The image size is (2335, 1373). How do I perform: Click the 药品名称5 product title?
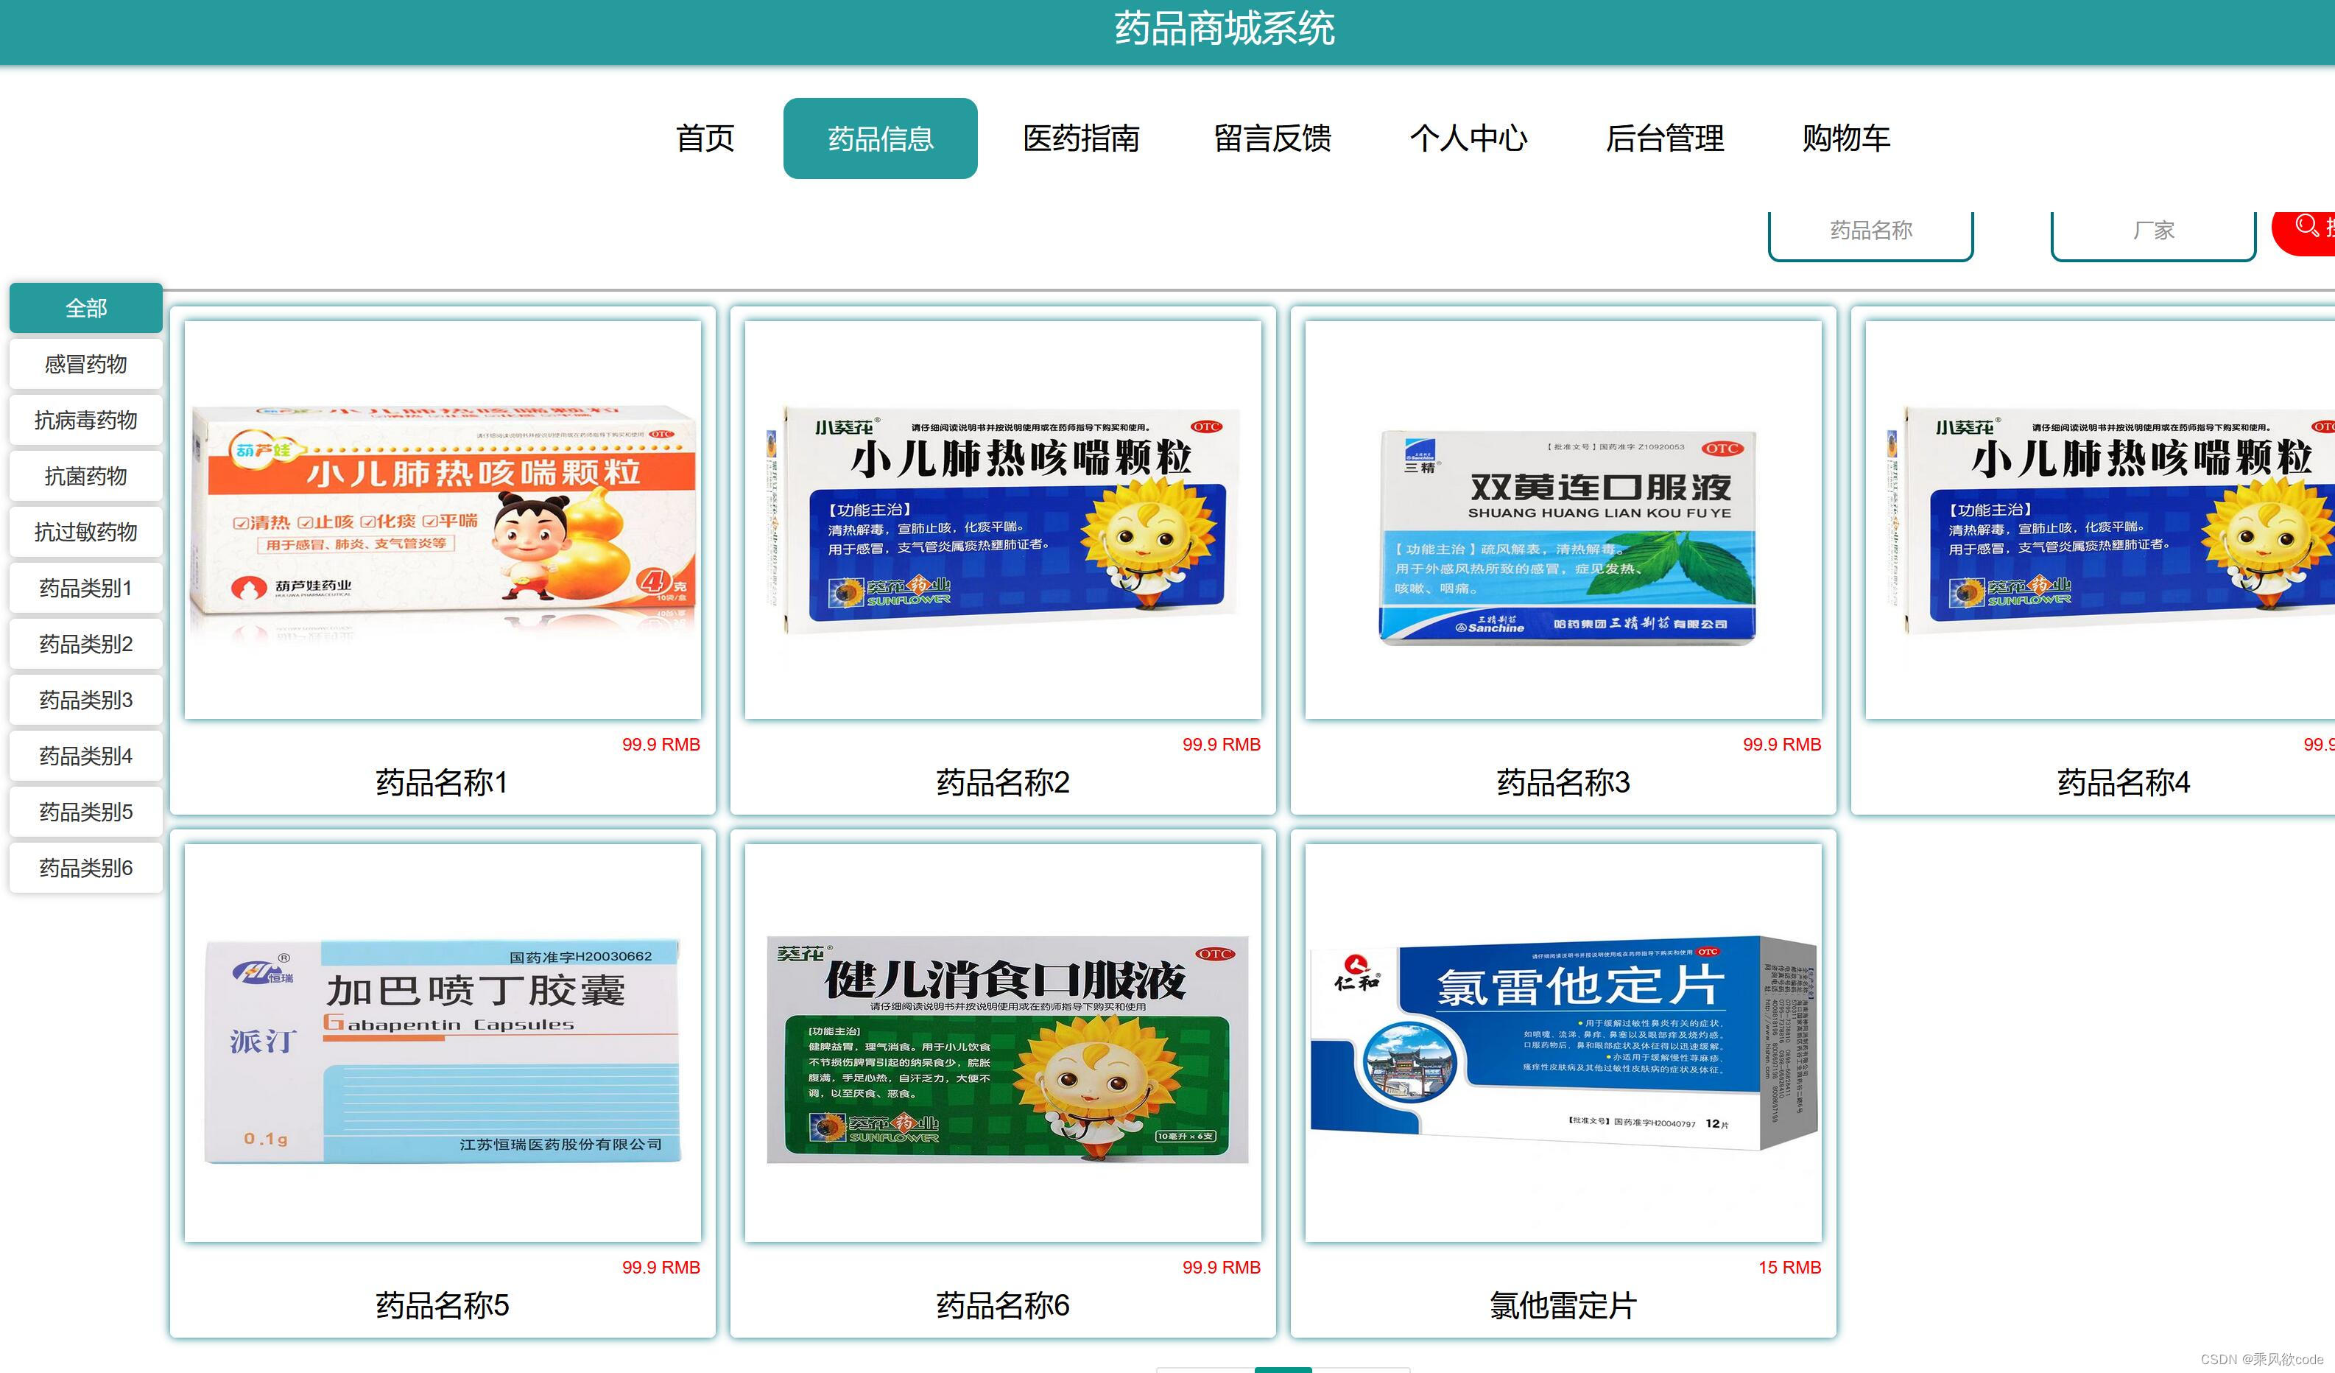441,1307
